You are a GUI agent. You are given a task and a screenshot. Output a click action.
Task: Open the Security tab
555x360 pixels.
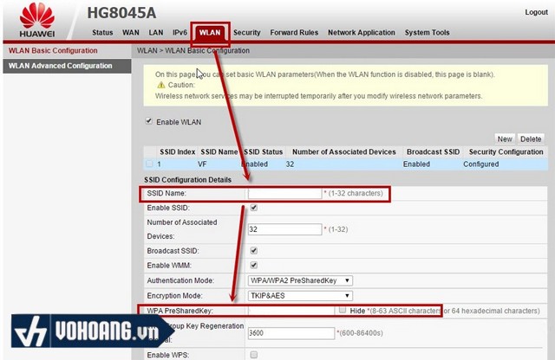246,33
